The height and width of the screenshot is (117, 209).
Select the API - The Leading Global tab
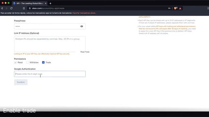click(30, 3)
